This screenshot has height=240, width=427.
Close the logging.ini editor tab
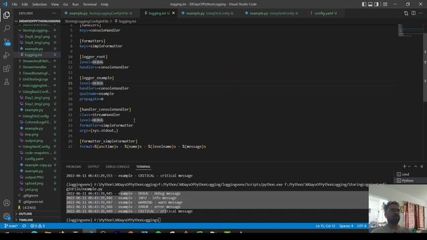pos(173,13)
